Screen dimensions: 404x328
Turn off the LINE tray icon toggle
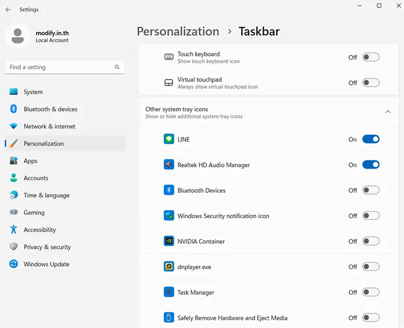(x=371, y=139)
